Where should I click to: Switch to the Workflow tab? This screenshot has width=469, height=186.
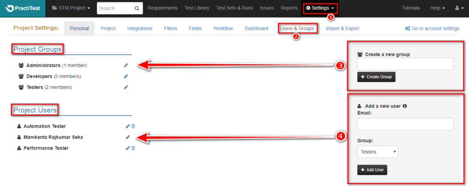(x=223, y=29)
